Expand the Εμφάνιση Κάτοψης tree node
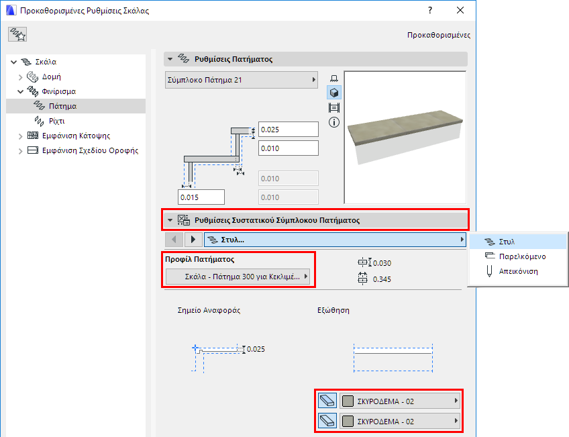 [21, 136]
